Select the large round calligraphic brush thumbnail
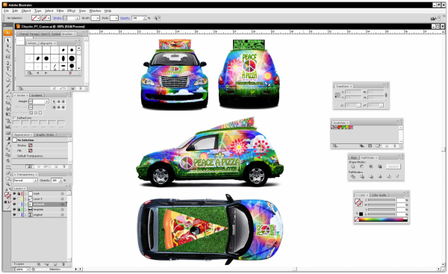This screenshot has height=274, width=448. click(x=72, y=58)
